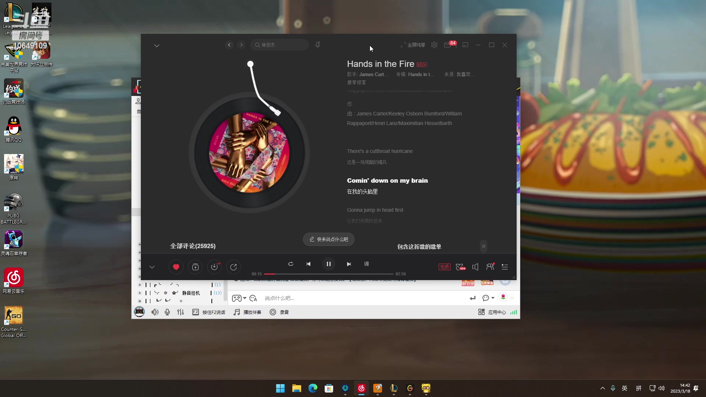Share the current song

click(233, 267)
